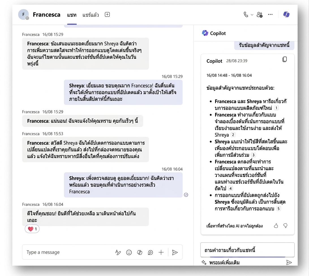Click the Copilot timestamp 28/08 23:39
The height and width of the screenshot is (276, 309).
[x=237, y=61]
